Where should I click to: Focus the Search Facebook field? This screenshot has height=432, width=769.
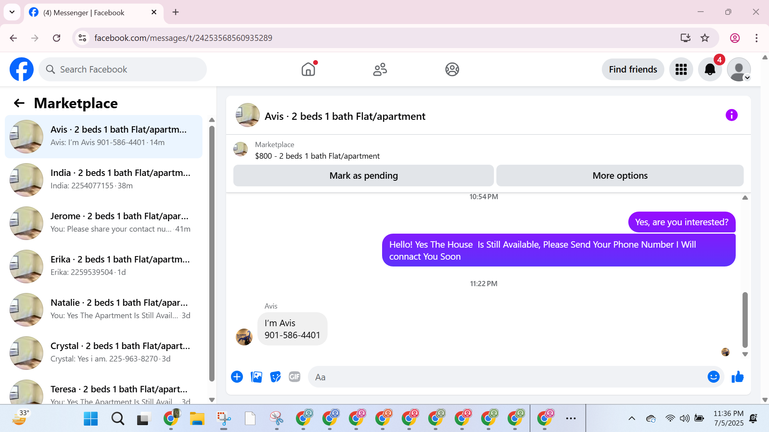(123, 69)
